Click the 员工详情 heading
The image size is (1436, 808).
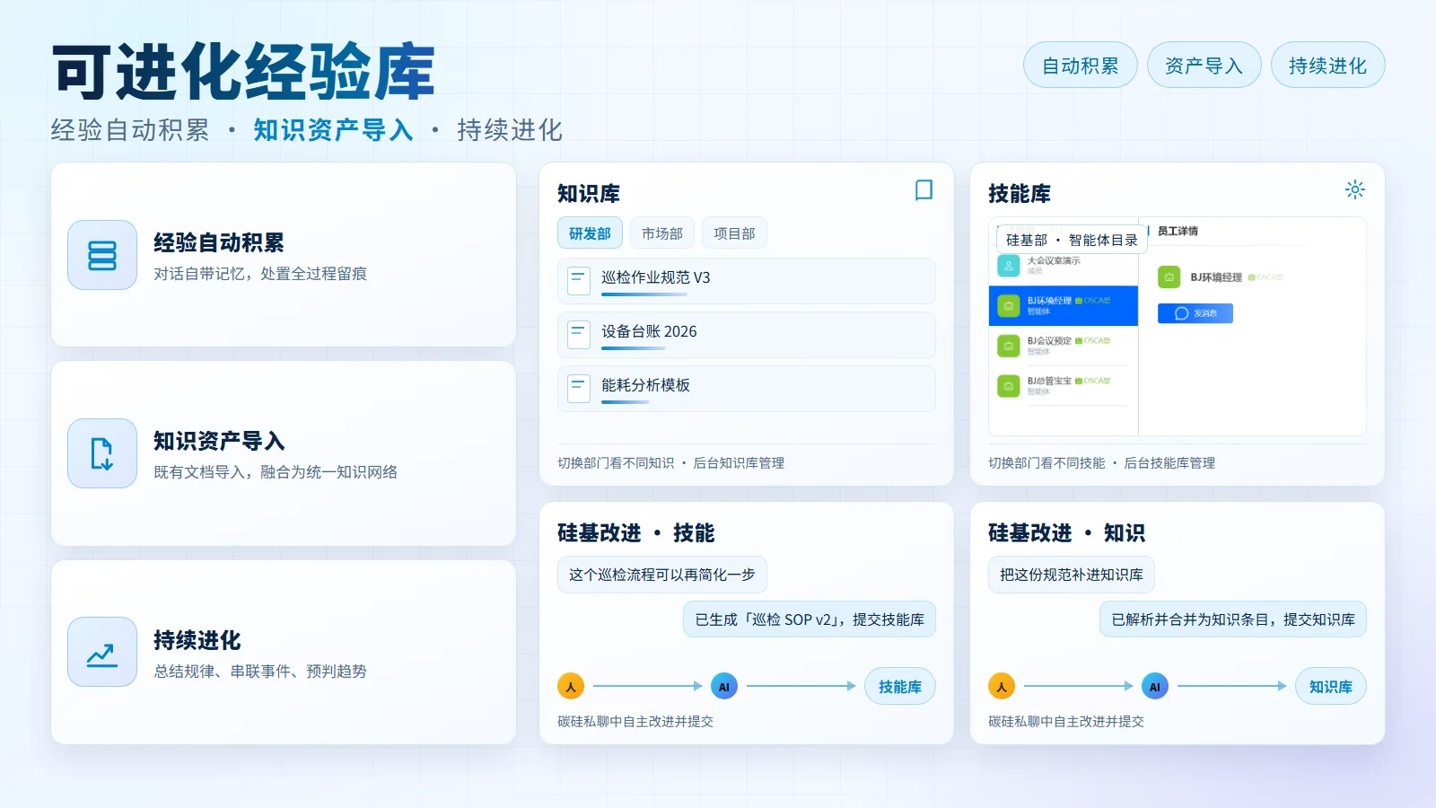pyautogui.click(x=1178, y=232)
